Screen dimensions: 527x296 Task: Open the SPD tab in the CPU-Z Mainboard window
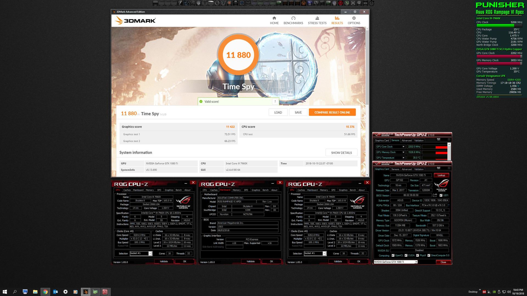click(x=246, y=190)
